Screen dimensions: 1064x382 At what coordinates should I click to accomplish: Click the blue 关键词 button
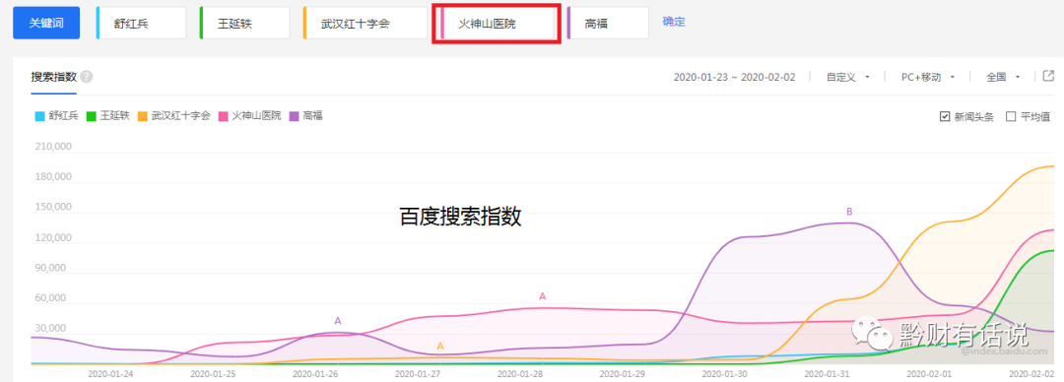coord(46,23)
